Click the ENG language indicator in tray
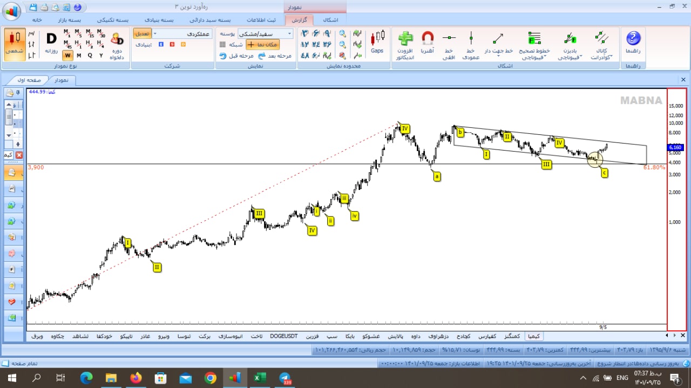Image resolution: width=691 pixels, height=388 pixels. [622, 378]
